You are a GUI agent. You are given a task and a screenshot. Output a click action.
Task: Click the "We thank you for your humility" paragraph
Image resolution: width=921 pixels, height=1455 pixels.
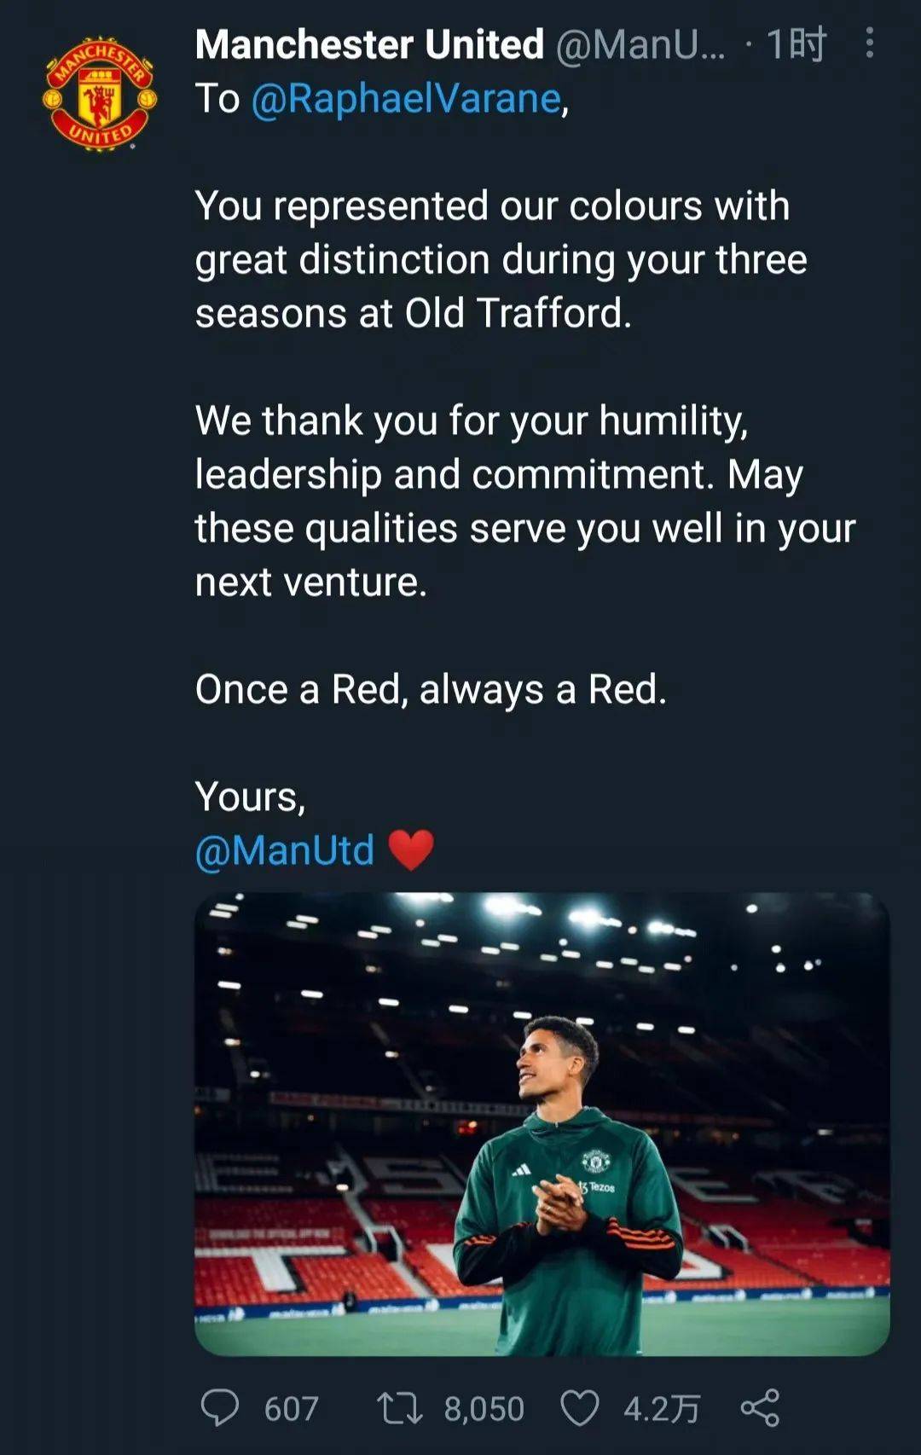524,501
